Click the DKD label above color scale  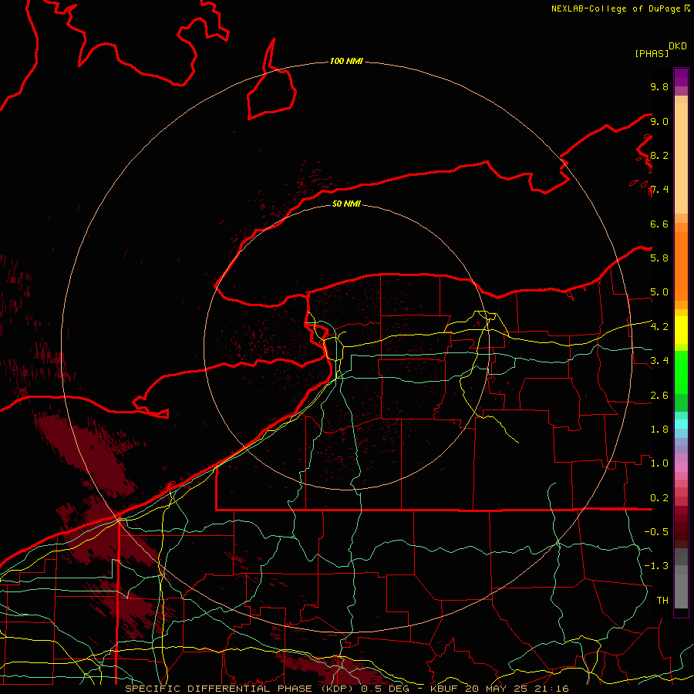[678, 46]
